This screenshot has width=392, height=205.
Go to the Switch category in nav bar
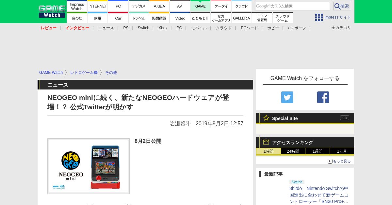tap(143, 28)
